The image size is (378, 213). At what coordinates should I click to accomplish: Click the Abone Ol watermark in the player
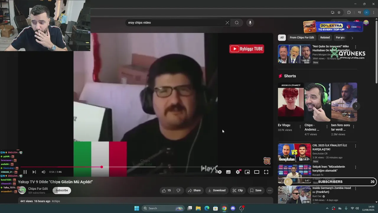click(267, 161)
